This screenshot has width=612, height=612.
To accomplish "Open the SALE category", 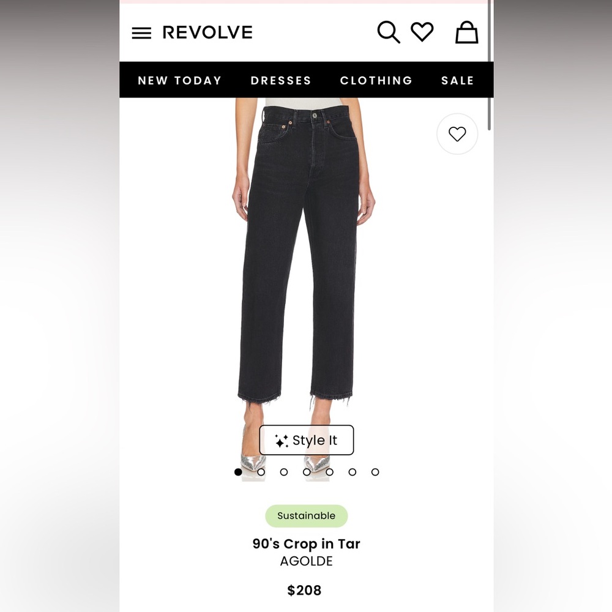I will click(x=457, y=80).
